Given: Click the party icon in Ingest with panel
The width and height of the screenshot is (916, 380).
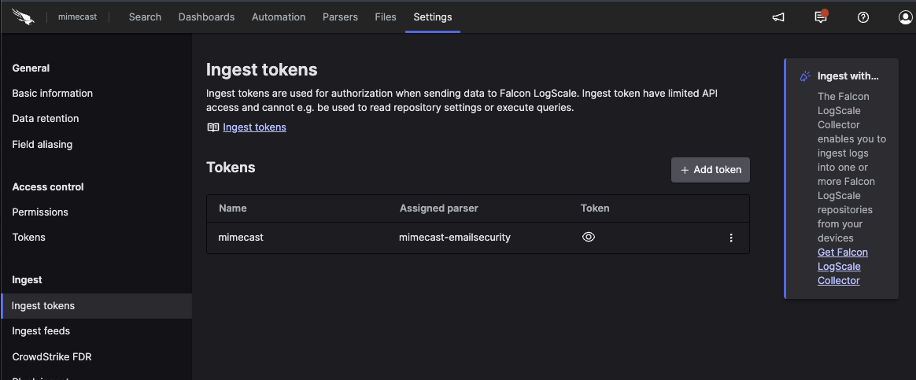Looking at the screenshot, I should click(804, 76).
